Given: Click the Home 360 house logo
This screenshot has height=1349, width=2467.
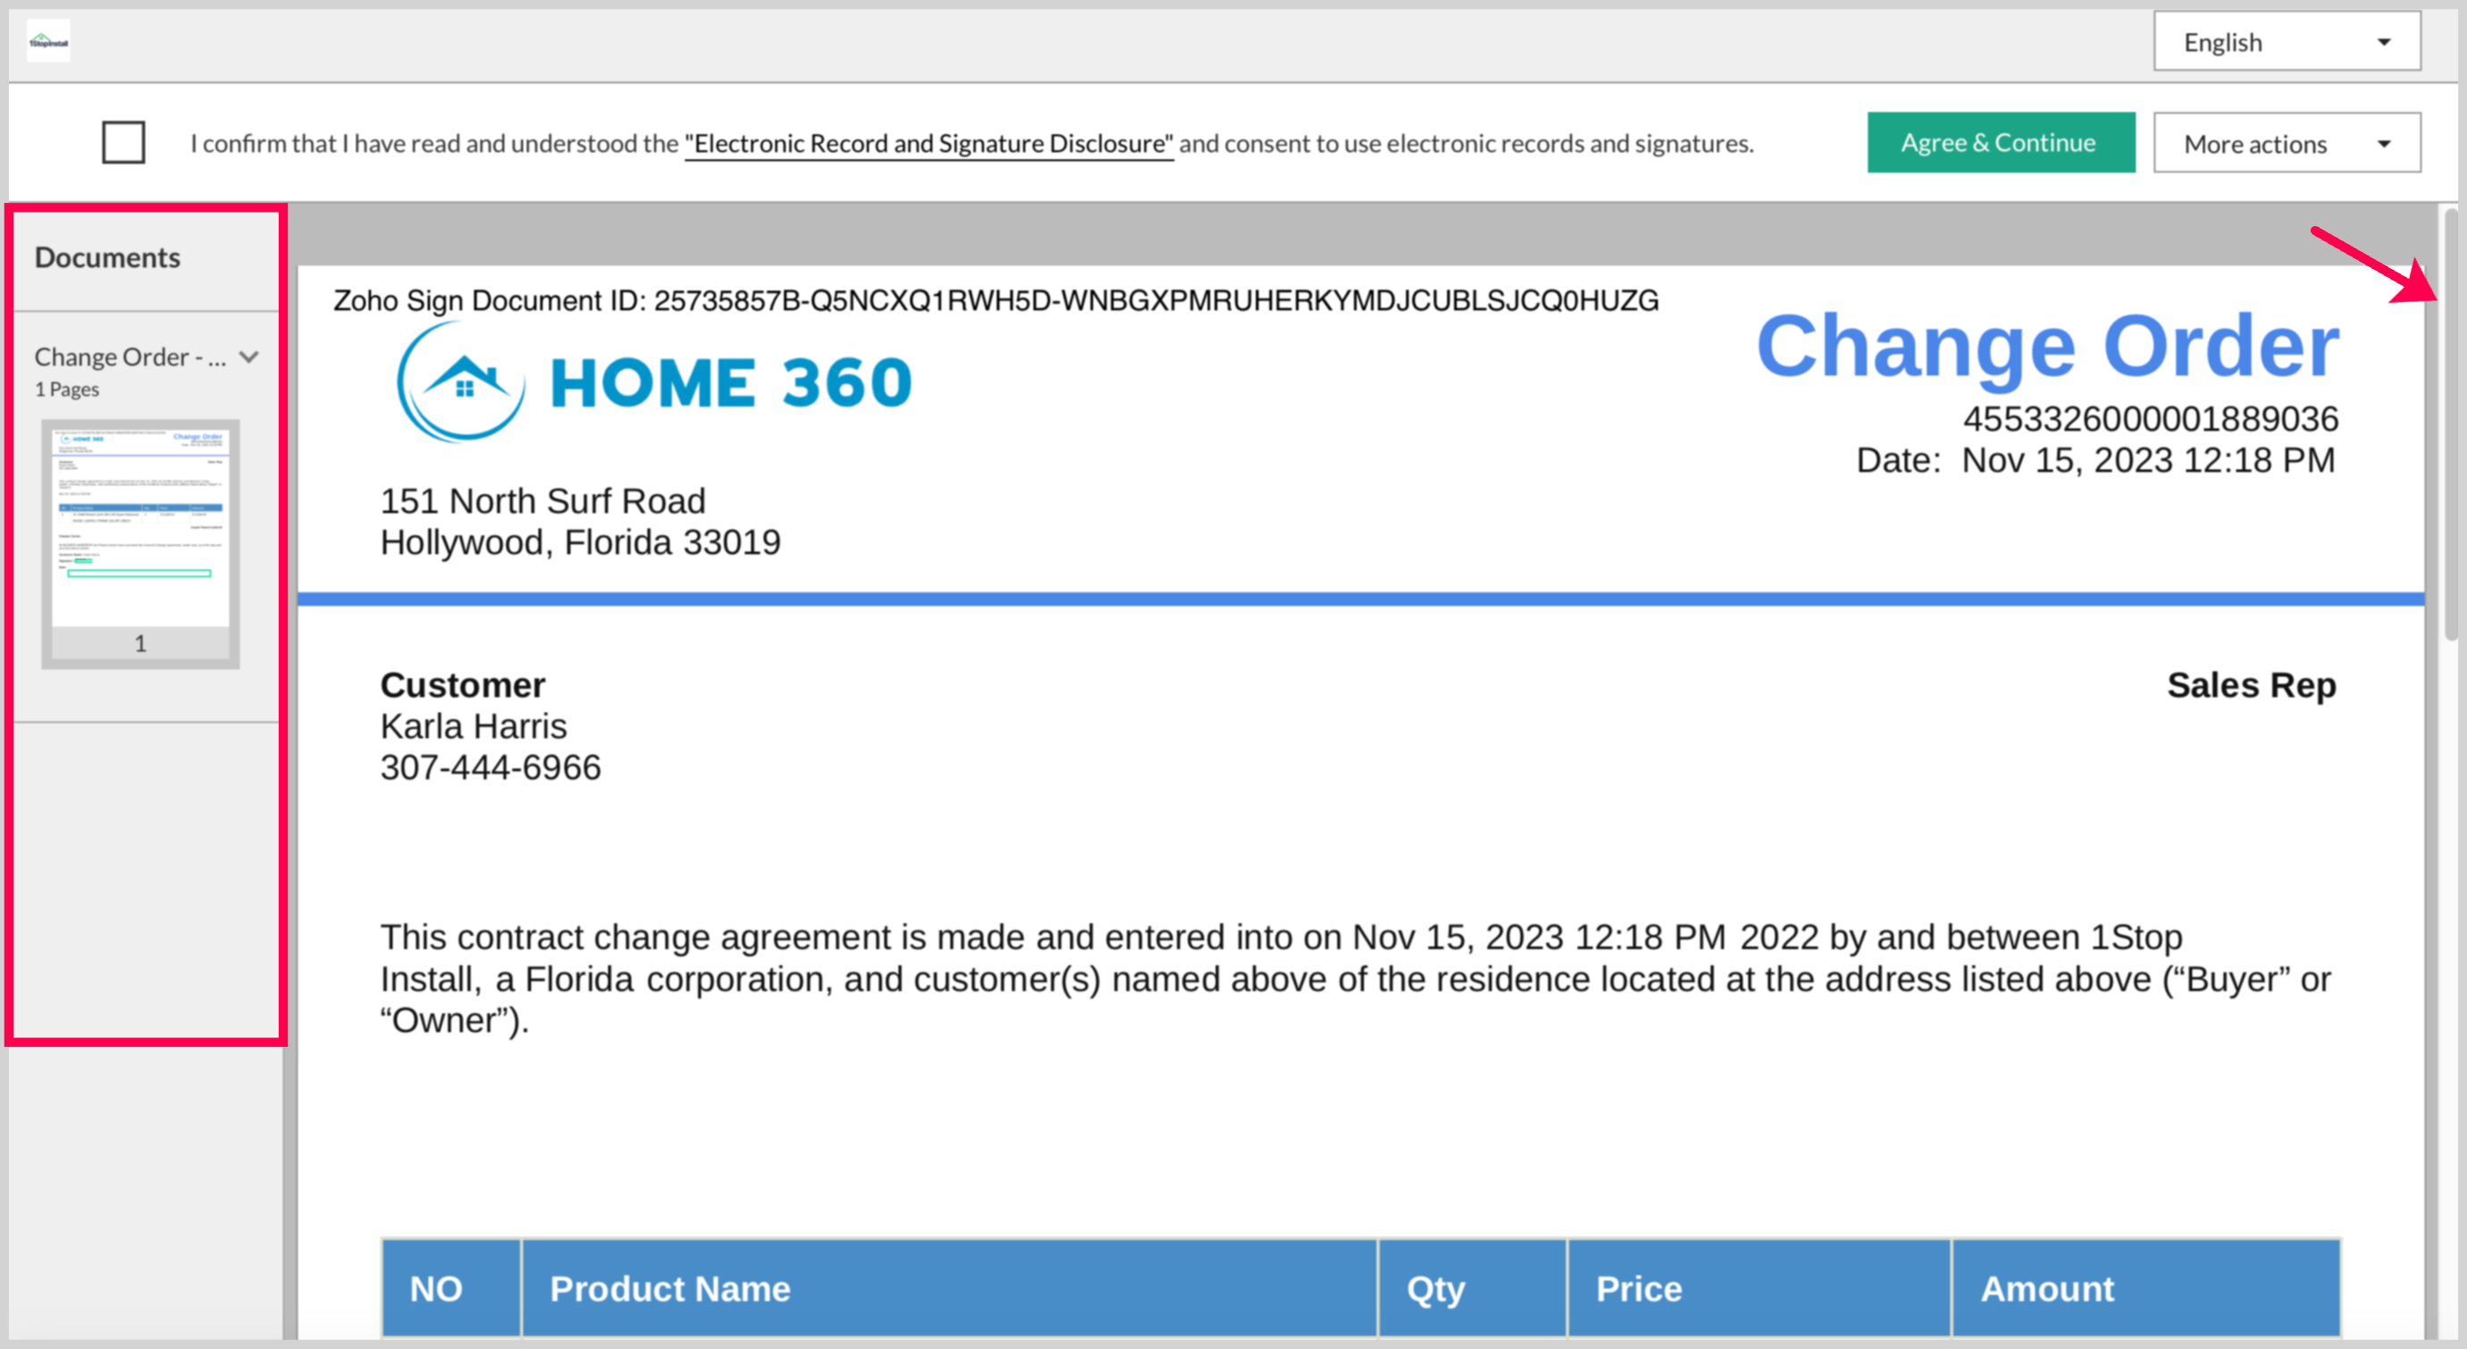Looking at the screenshot, I should [x=463, y=382].
